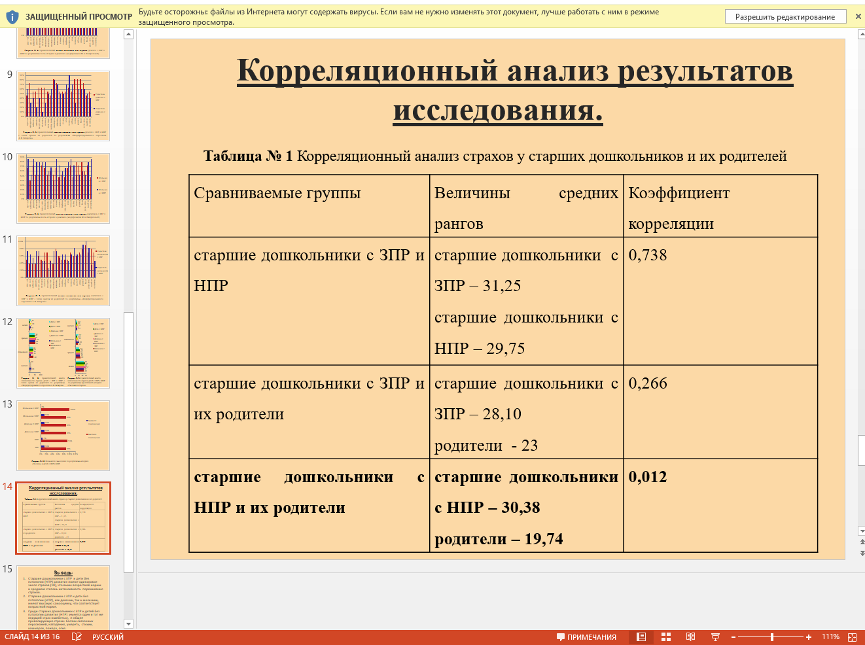This screenshot has width=865, height=645.
Task: Click СЛАЙД 14 ИЗ 16 indicator
Action: 32,637
